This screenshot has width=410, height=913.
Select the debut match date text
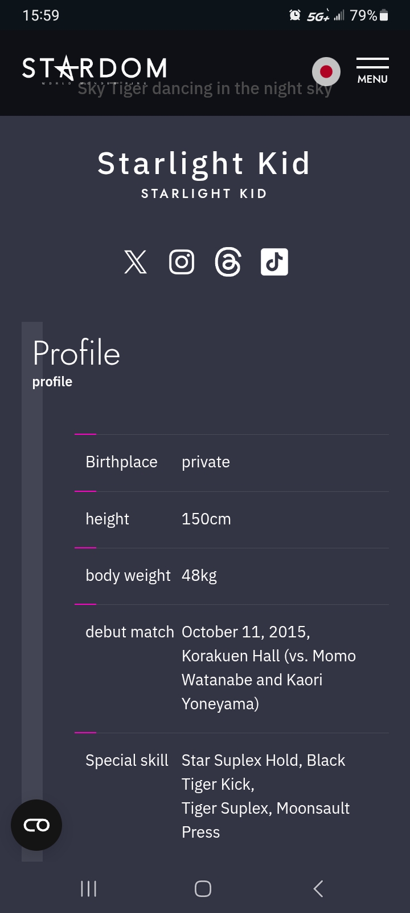click(x=246, y=632)
